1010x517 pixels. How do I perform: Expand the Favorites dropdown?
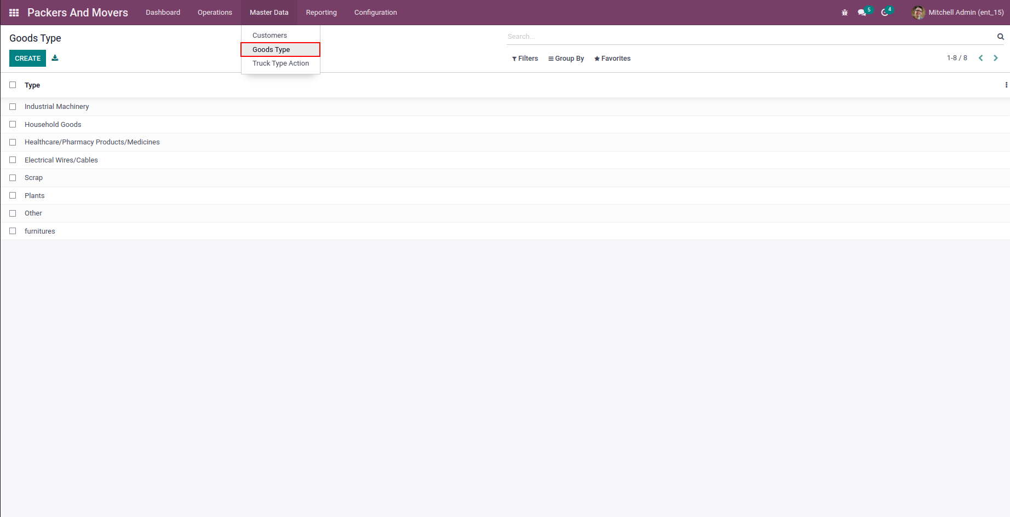coord(612,59)
